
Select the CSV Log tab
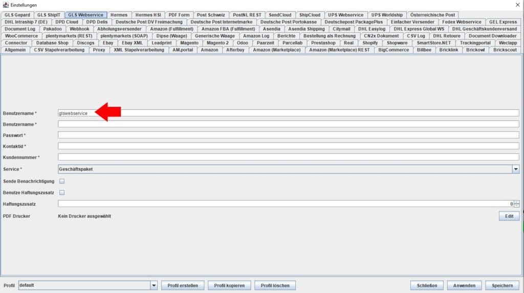tap(416, 36)
